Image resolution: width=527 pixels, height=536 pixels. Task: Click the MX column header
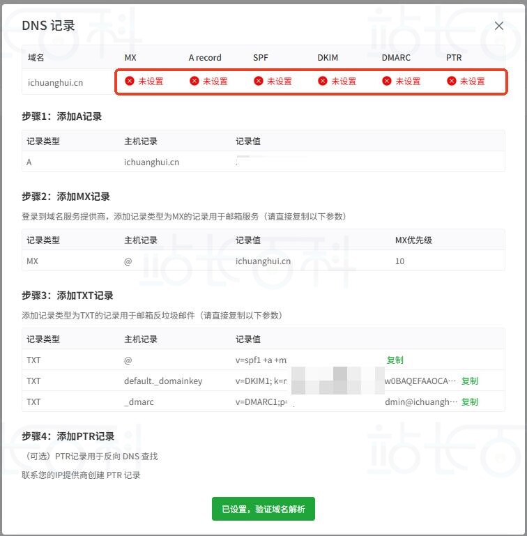pos(130,57)
